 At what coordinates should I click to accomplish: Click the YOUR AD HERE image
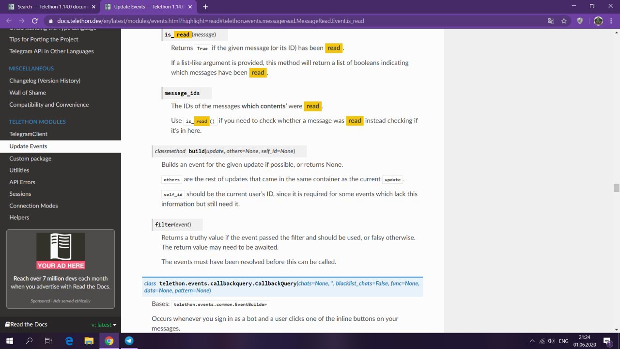(61, 251)
